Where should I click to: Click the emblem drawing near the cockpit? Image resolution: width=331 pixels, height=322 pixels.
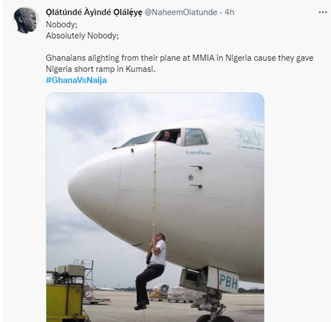click(x=248, y=136)
